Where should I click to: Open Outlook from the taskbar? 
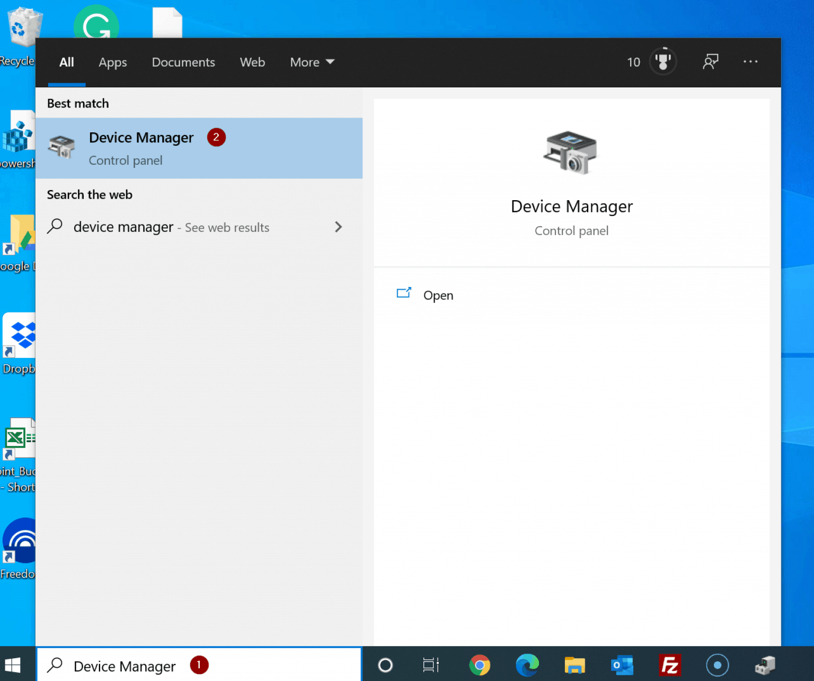tap(622, 665)
